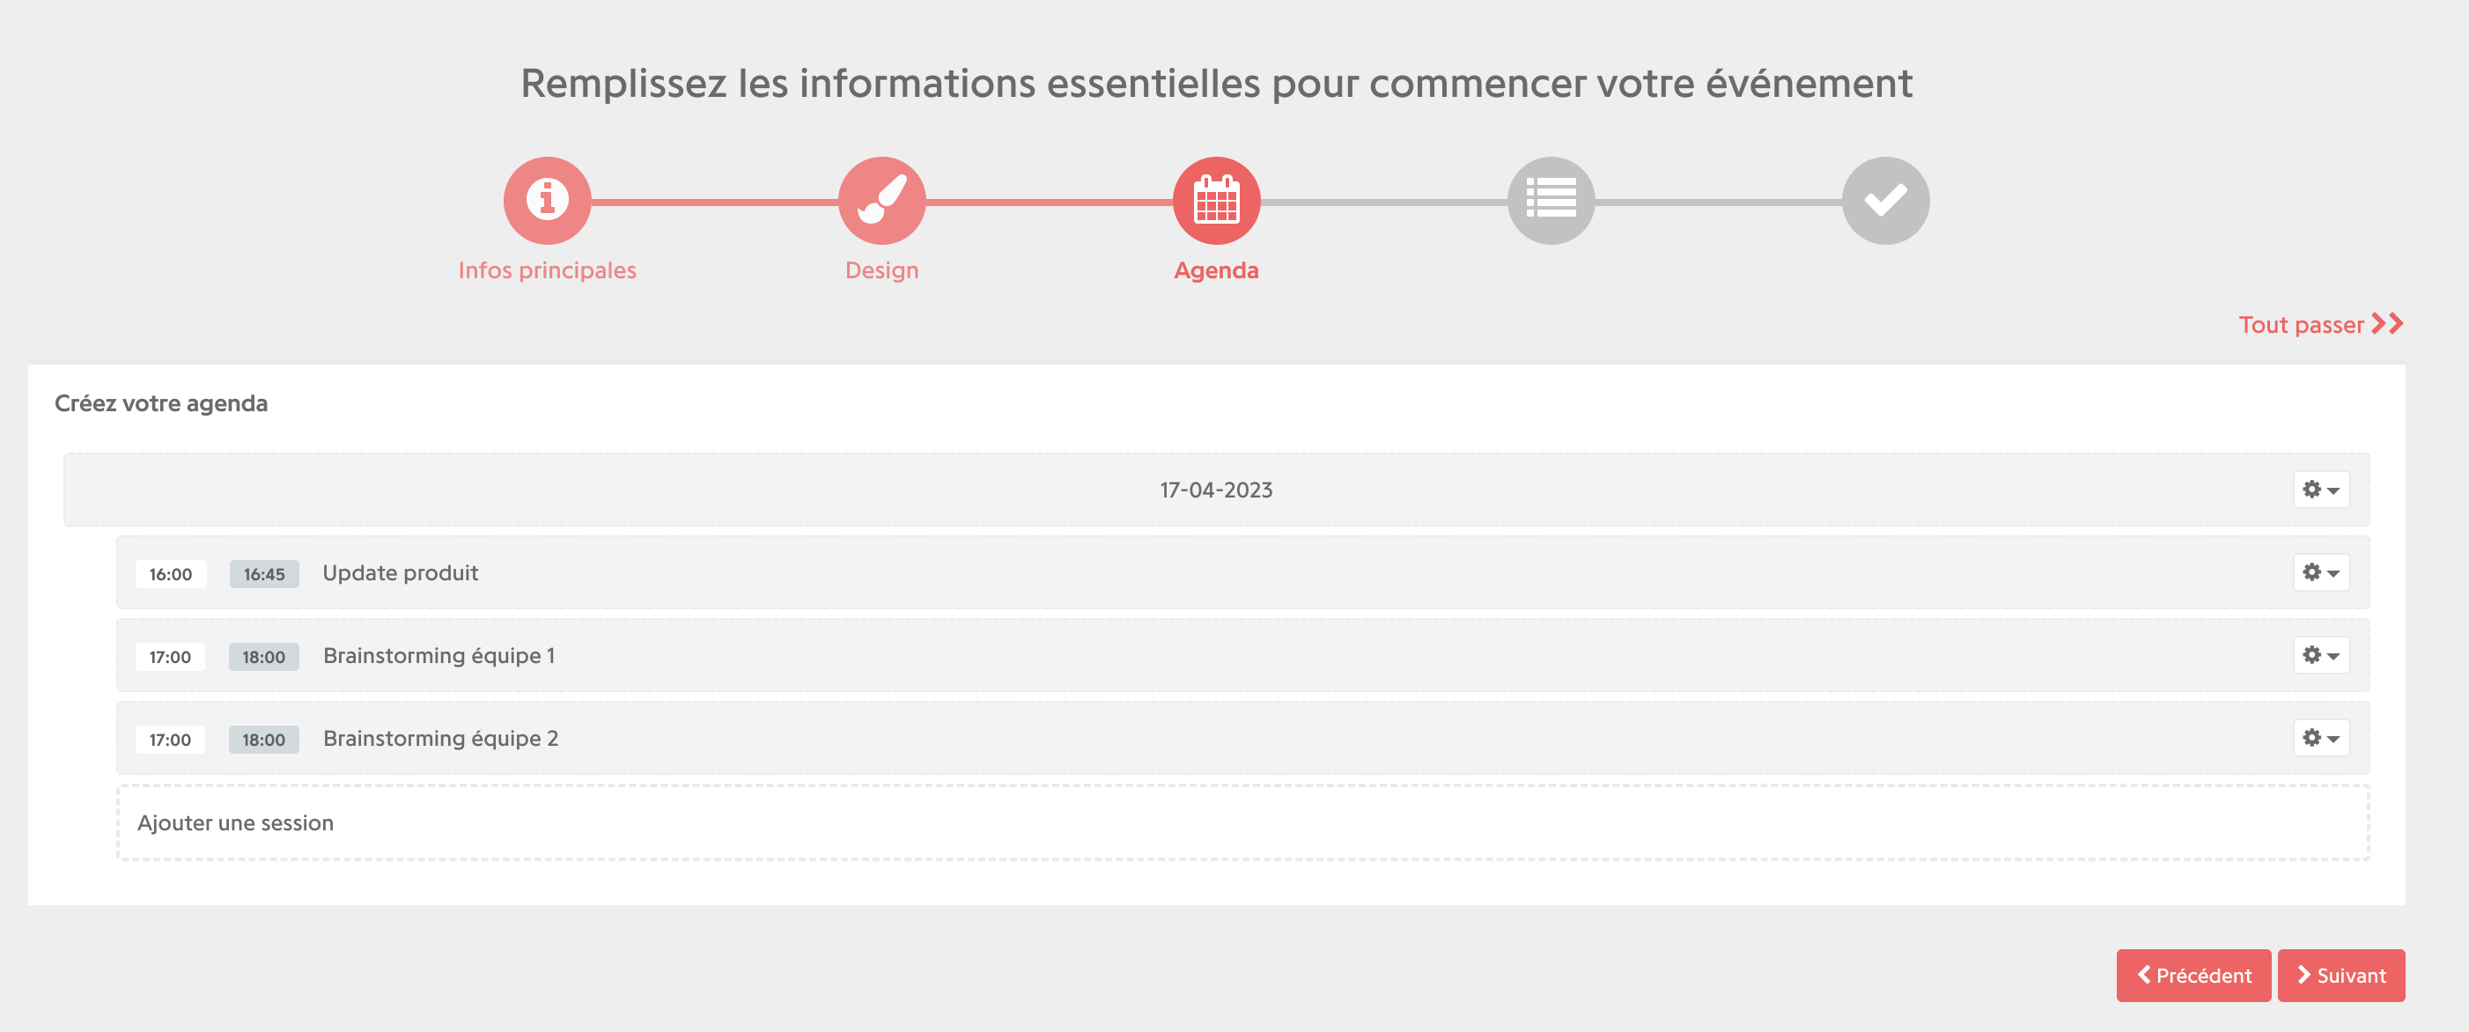The height and width of the screenshot is (1032, 2469).
Task: Continue with the Suivant button
Action: coord(2340,976)
